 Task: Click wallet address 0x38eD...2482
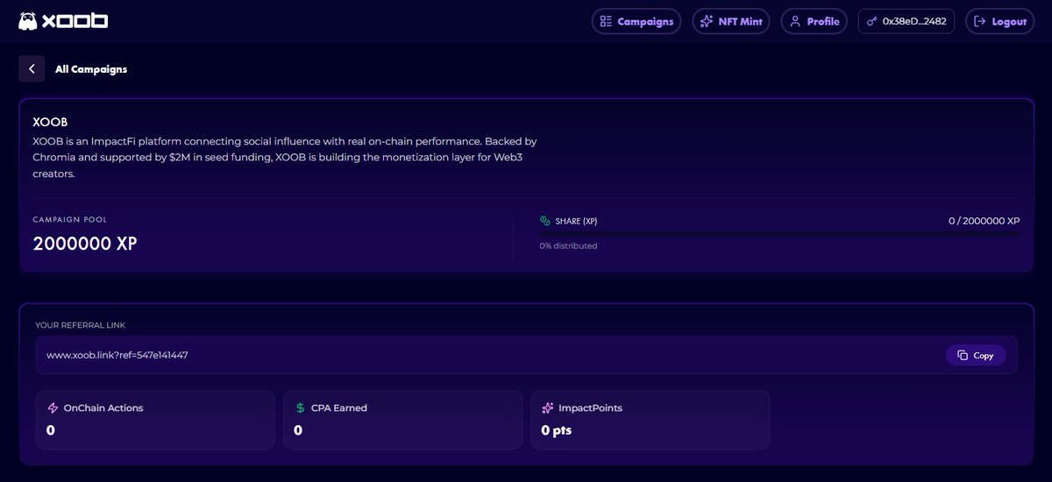coord(906,21)
